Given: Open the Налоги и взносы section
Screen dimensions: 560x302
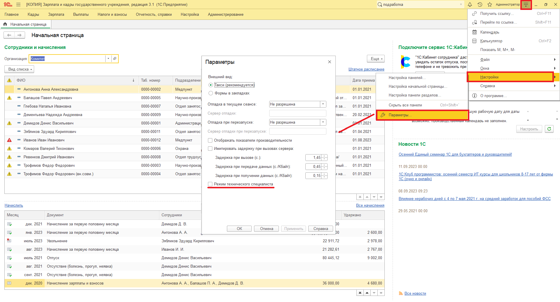Looking at the screenshot, I should coord(112,15).
